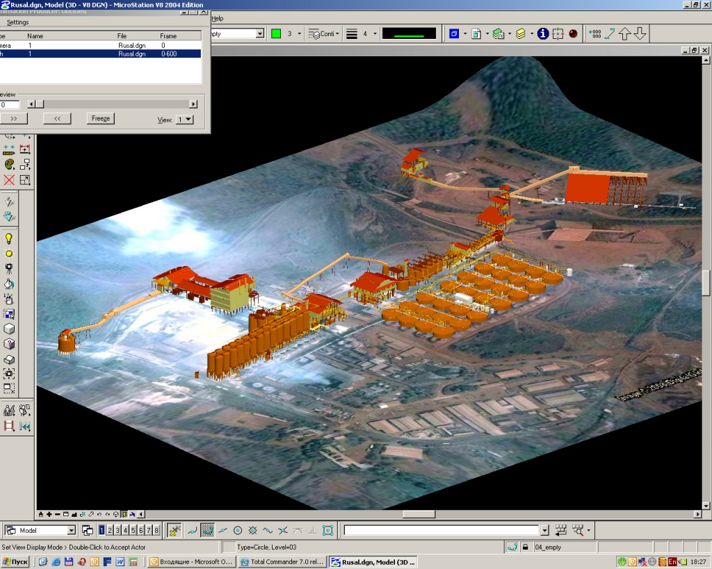The width and height of the screenshot is (712, 569).
Task: Click the color palette change attributes tool
Action: [8, 164]
